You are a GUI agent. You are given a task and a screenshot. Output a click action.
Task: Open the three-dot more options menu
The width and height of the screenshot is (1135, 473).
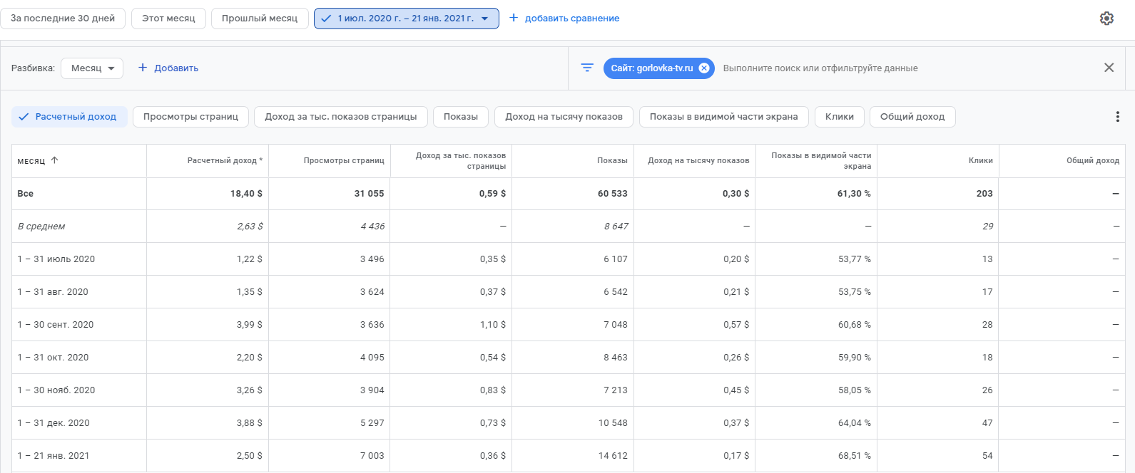(x=1117, y=117)
